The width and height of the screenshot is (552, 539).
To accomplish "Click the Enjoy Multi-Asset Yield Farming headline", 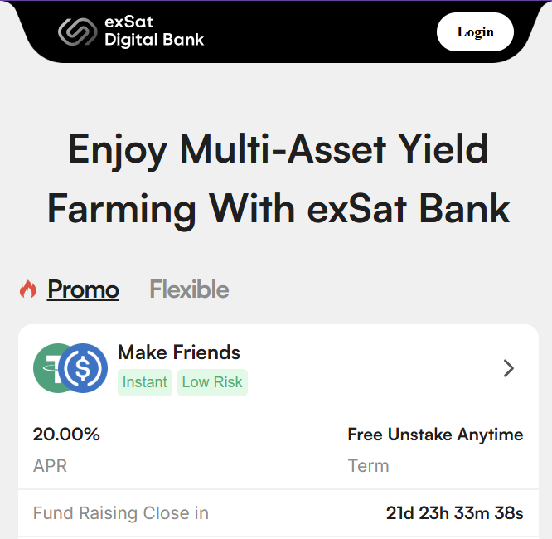I will 278,178.
